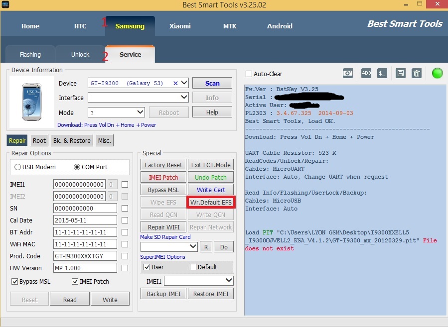The image size is (448, 327).
Task: Check SuperIMEI Default checkbox
Action: [193, 267]
